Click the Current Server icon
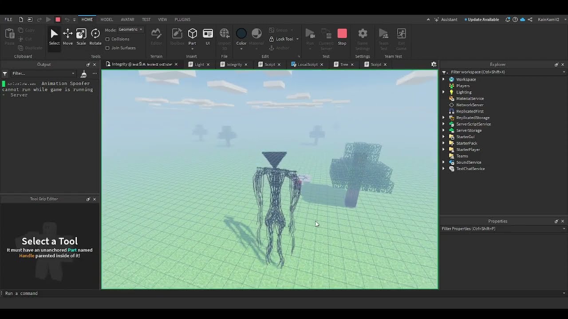 click(326, 34)
